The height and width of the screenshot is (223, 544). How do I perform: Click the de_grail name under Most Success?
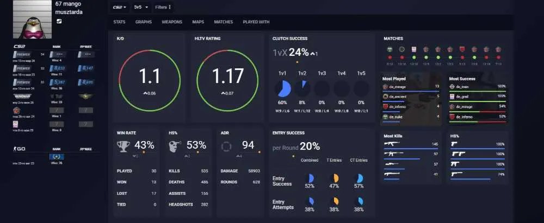coord(462,97)
